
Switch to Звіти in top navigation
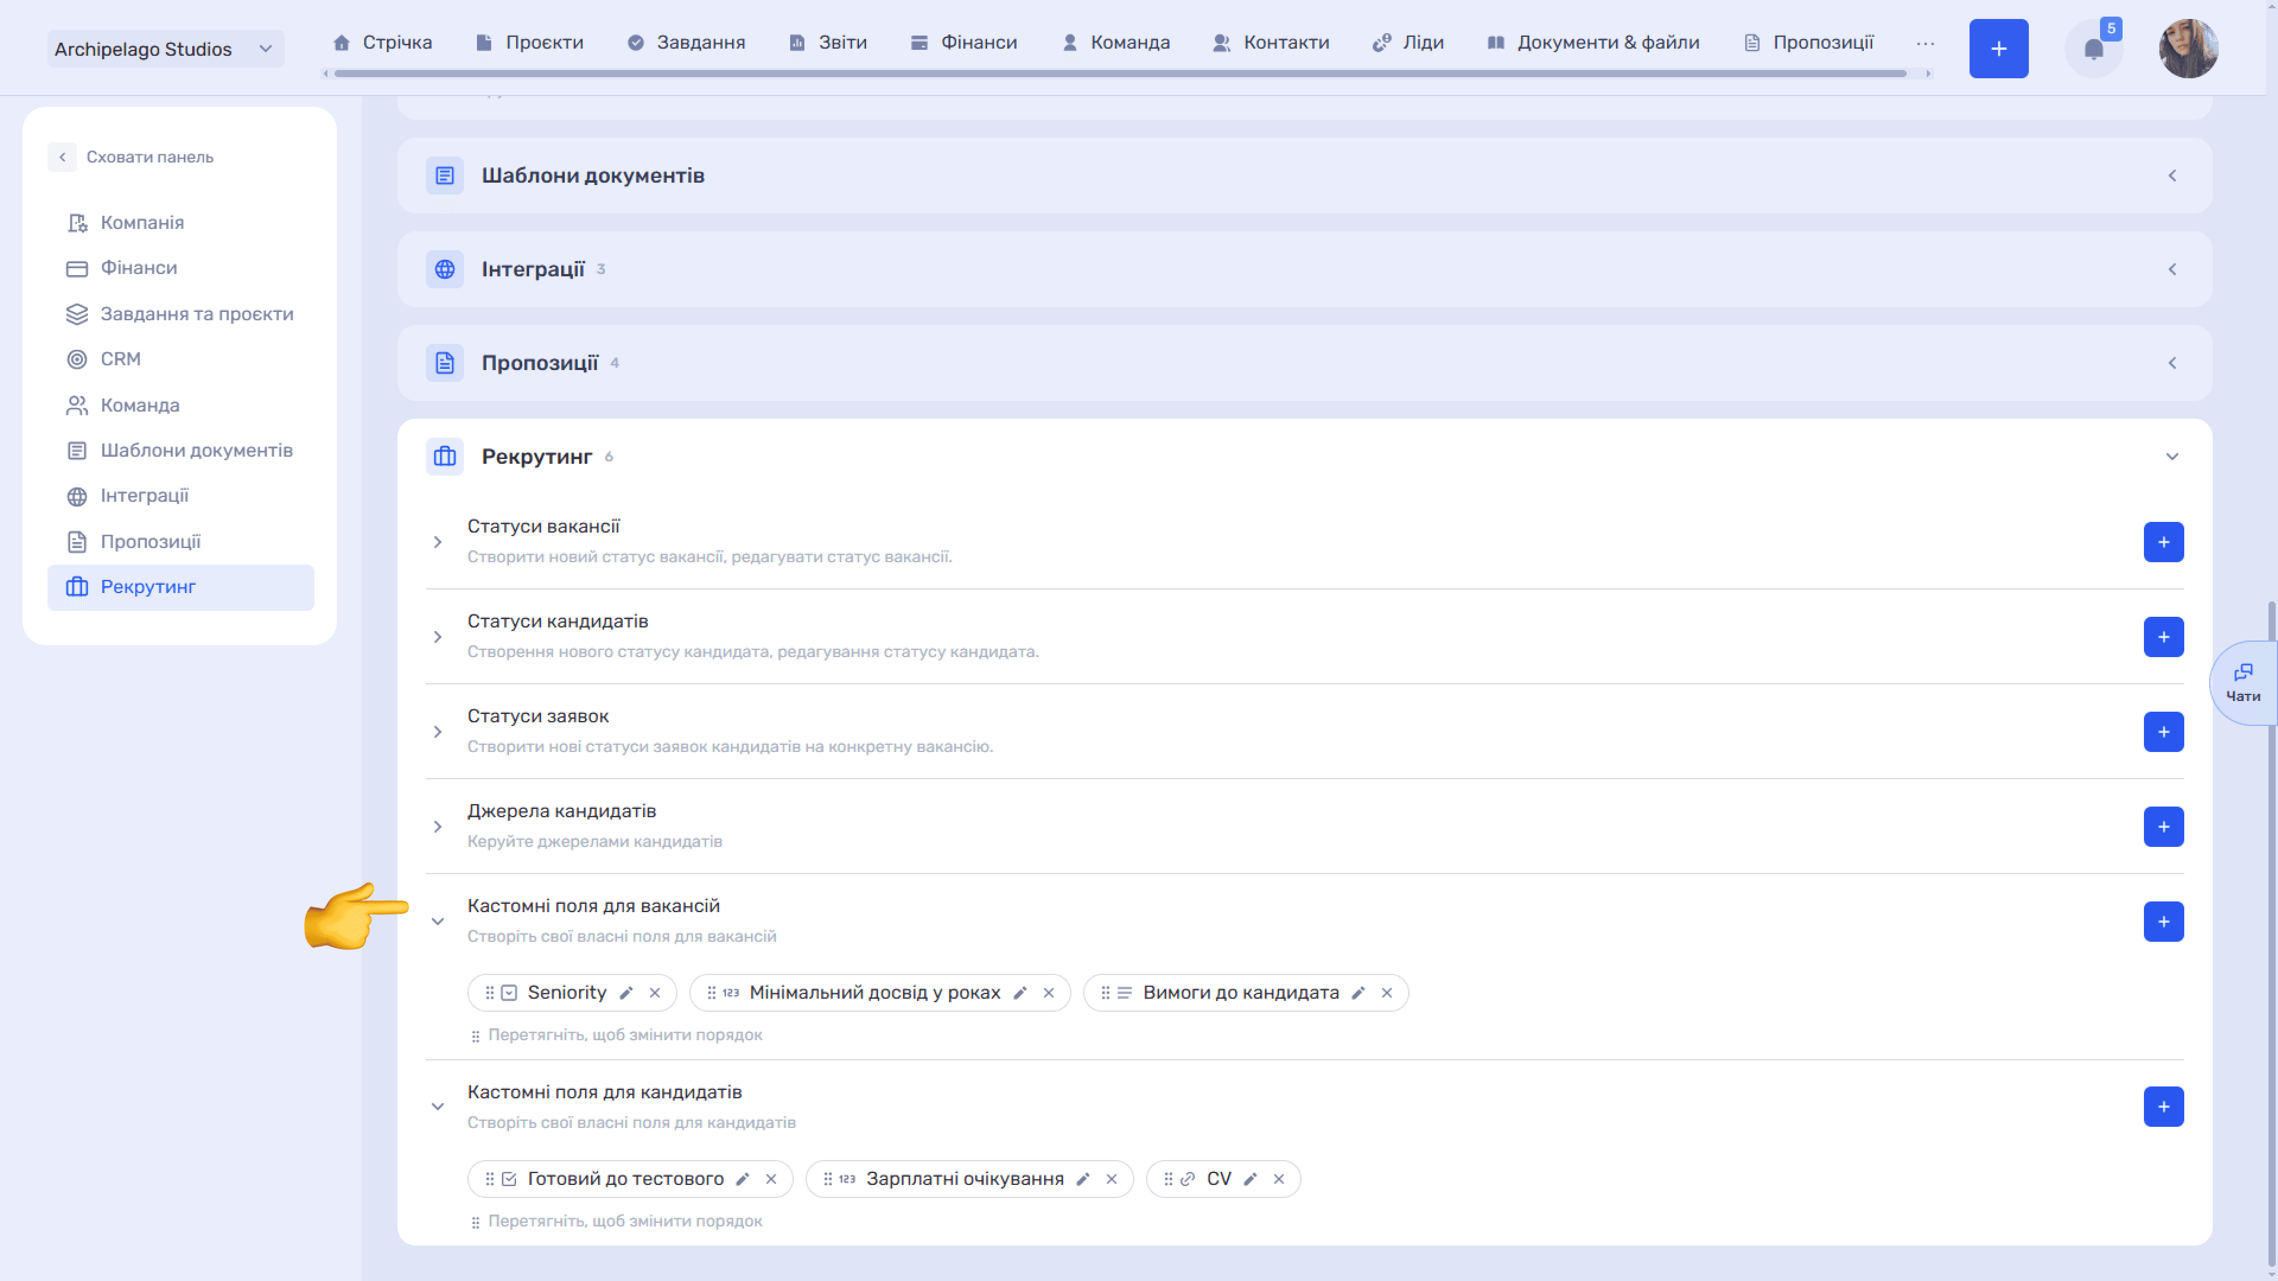[828, 43]
